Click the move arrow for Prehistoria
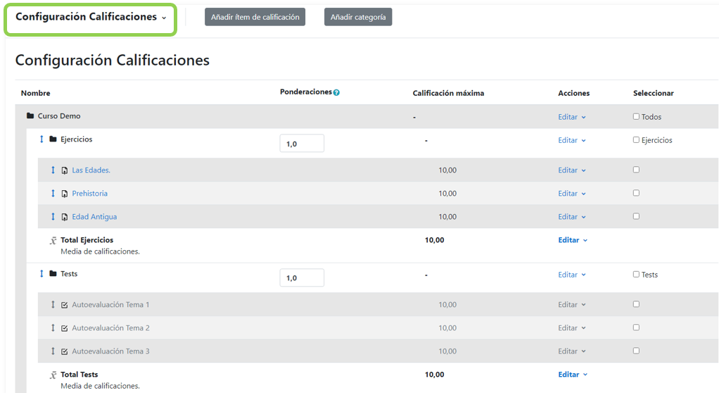Viewport: 719px width, 393px height. click(x=53, y=193)
